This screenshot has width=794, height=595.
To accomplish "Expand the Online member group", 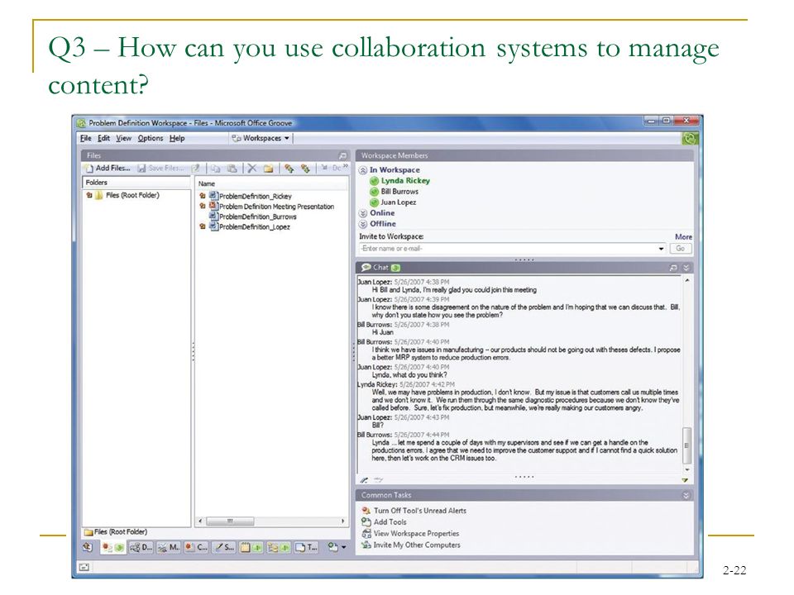I will pyautogui.click(x=362, y=213).
